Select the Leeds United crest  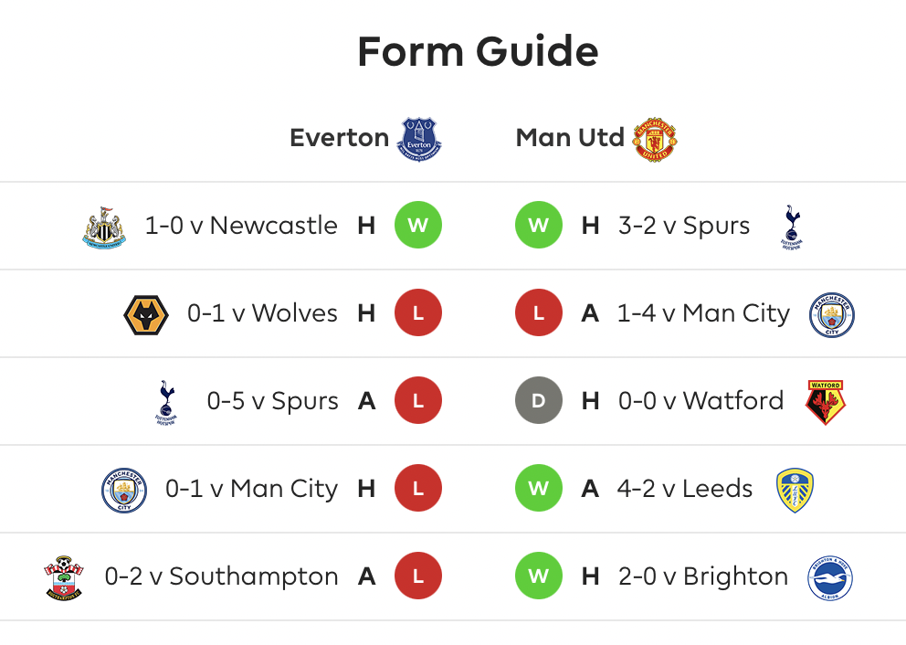click(x=795, y=490)
